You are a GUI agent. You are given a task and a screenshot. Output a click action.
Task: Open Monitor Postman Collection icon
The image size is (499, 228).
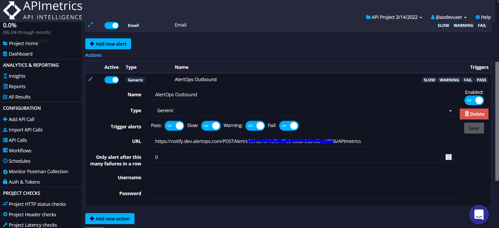coord(5,172)
